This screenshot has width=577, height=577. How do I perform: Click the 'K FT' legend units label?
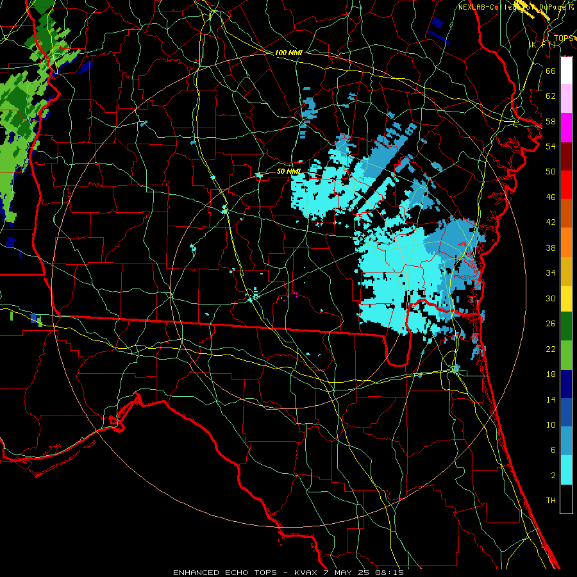(542, 44)
